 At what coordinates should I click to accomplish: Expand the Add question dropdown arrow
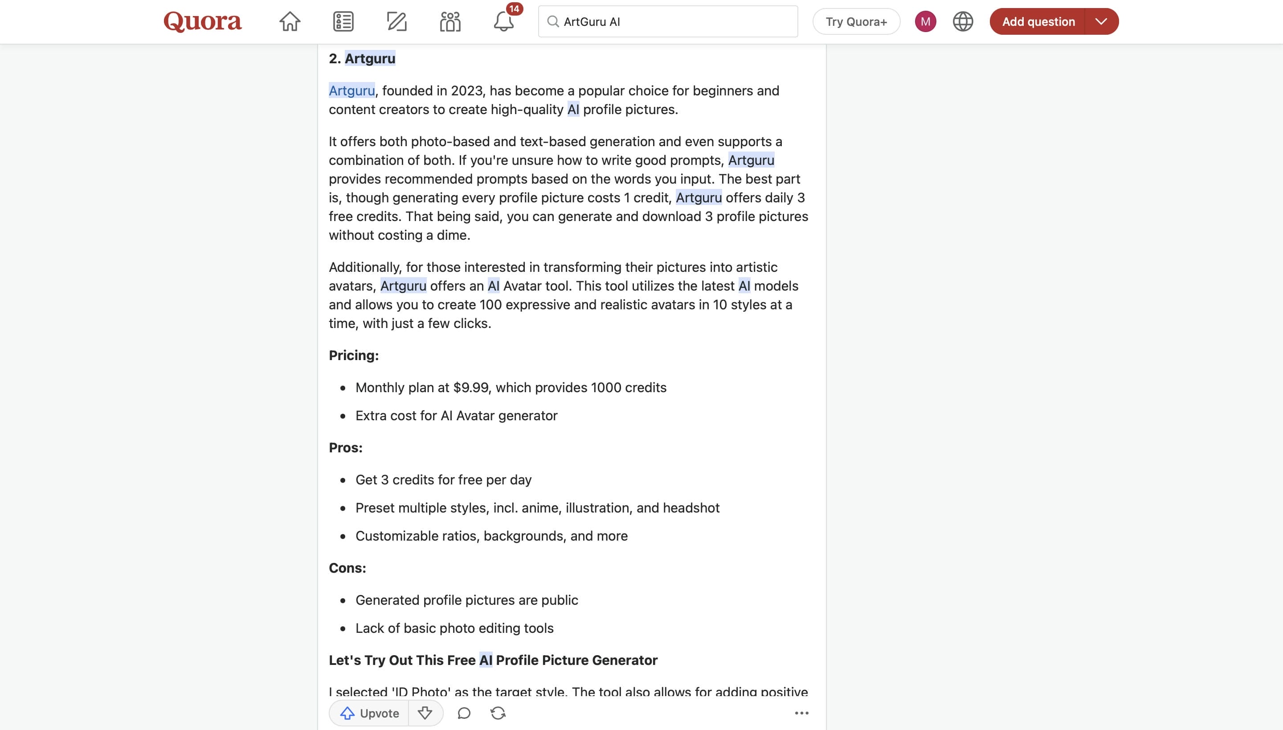(1101, 21)
